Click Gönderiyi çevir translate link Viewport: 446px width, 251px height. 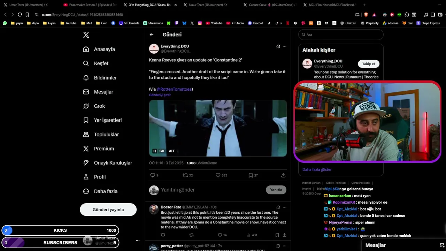click(160, 95)
